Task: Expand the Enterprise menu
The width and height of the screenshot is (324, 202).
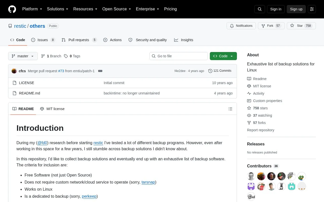Action: 147,9
